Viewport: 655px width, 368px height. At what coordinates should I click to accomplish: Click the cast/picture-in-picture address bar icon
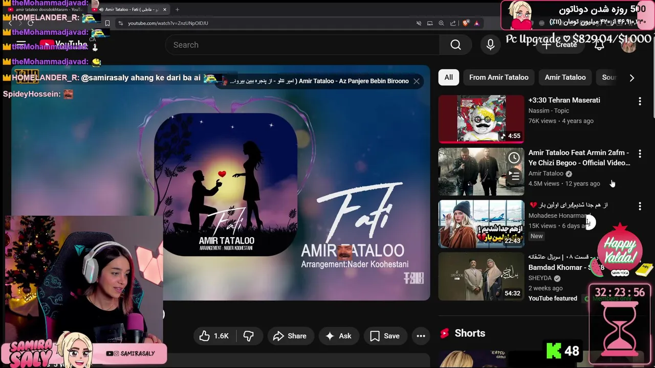(x=430, y=23)
